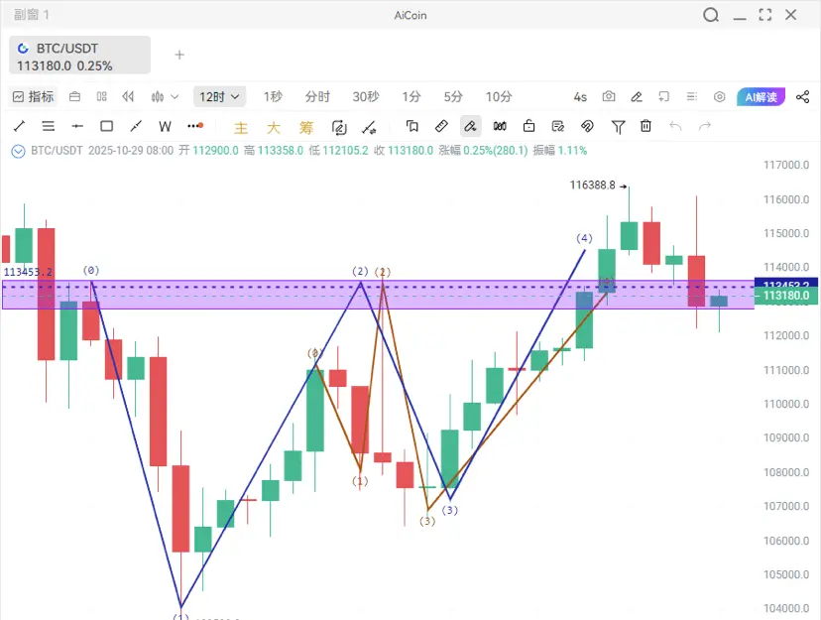
Task: Select the rectangle drawing tool
Action: tap(106, 126)
